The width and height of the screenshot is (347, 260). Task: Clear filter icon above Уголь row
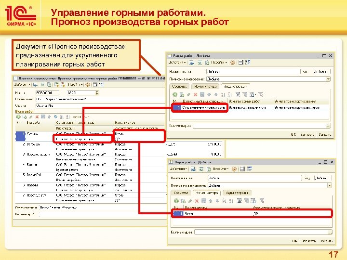262,201
